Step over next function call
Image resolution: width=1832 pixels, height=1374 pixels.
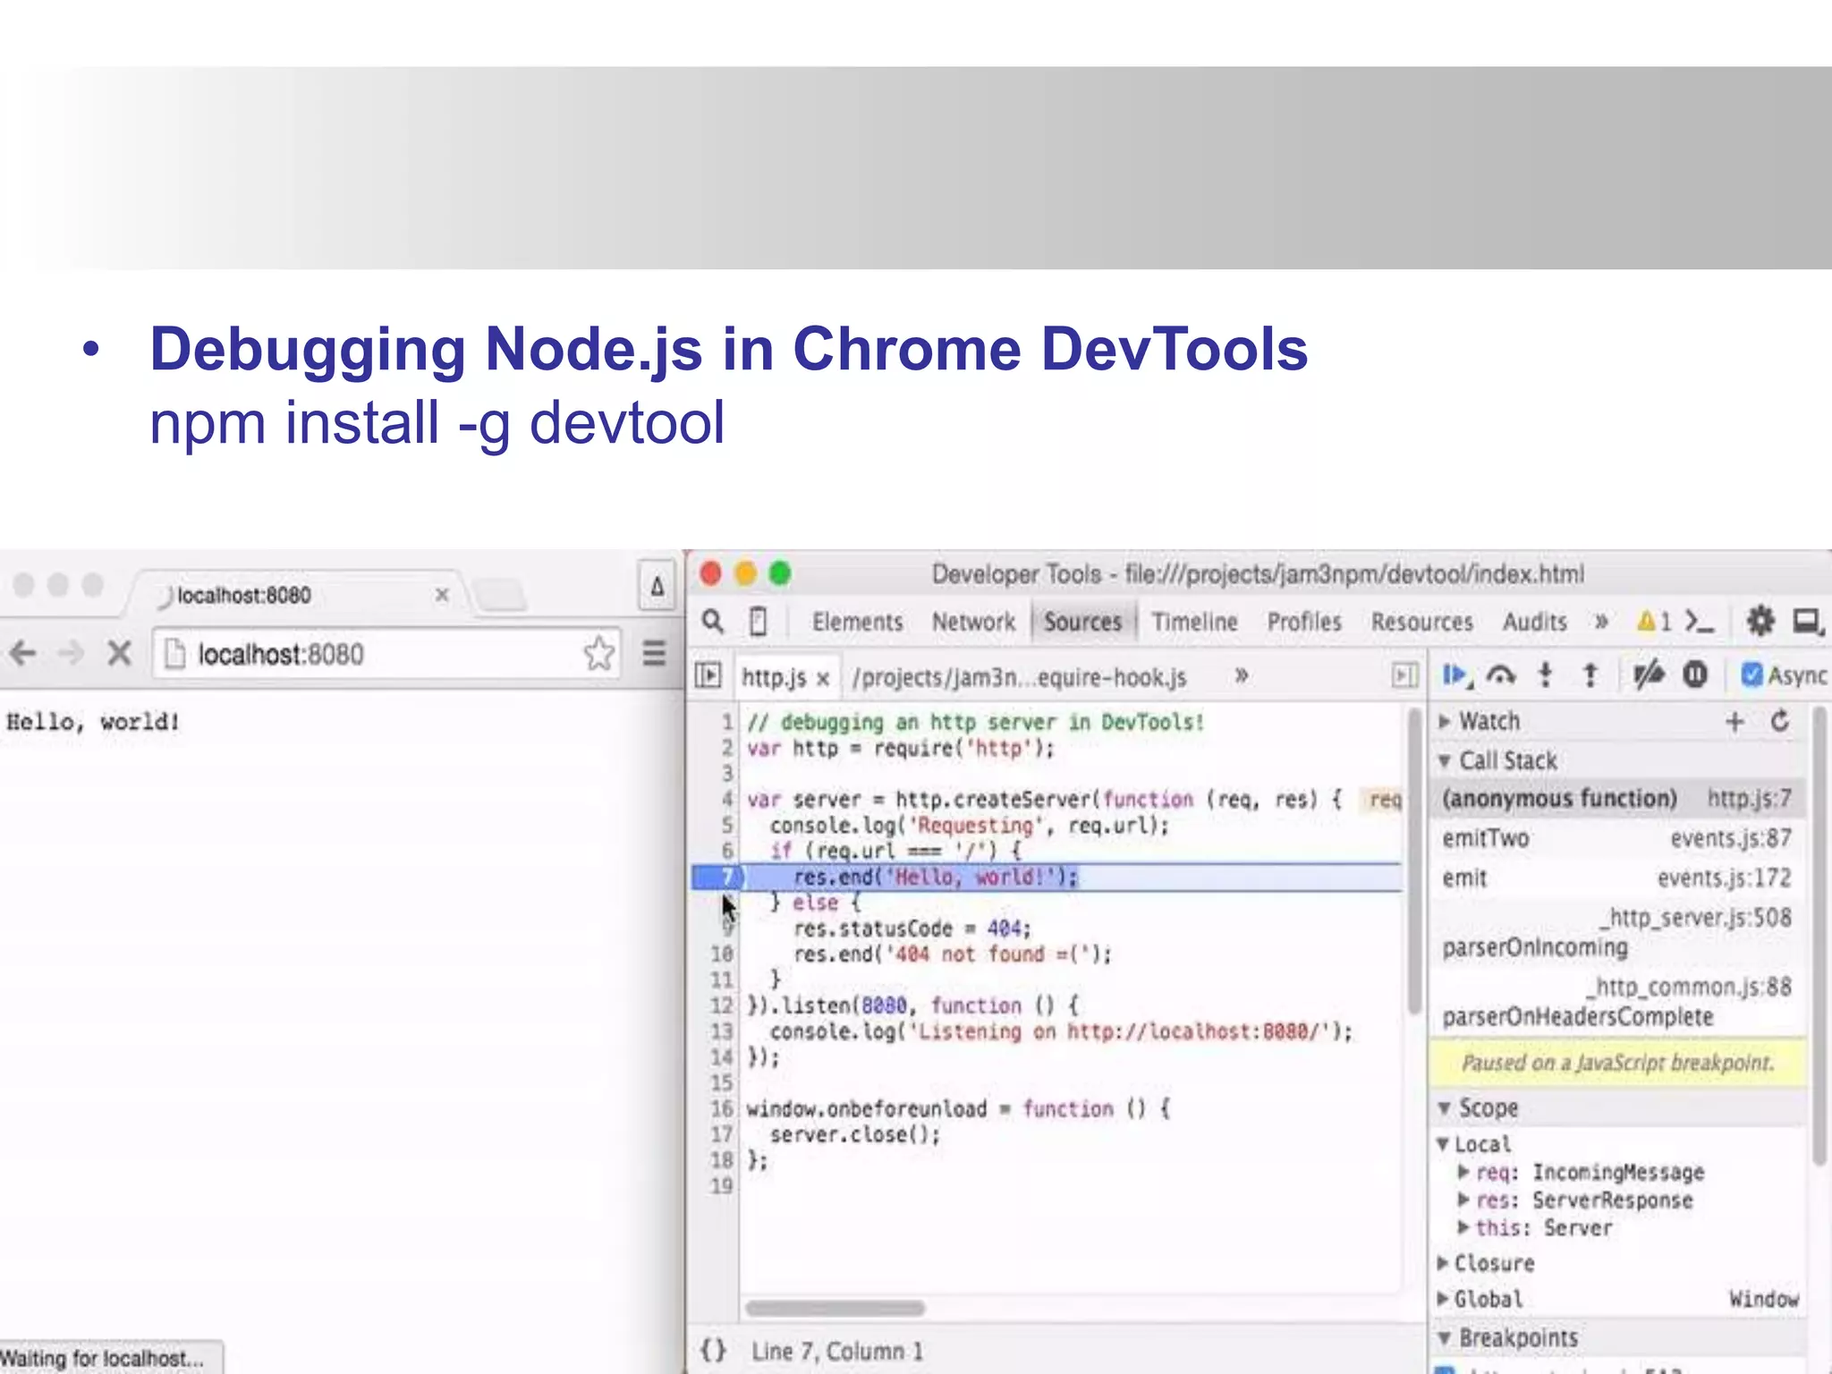(1501, 675)
